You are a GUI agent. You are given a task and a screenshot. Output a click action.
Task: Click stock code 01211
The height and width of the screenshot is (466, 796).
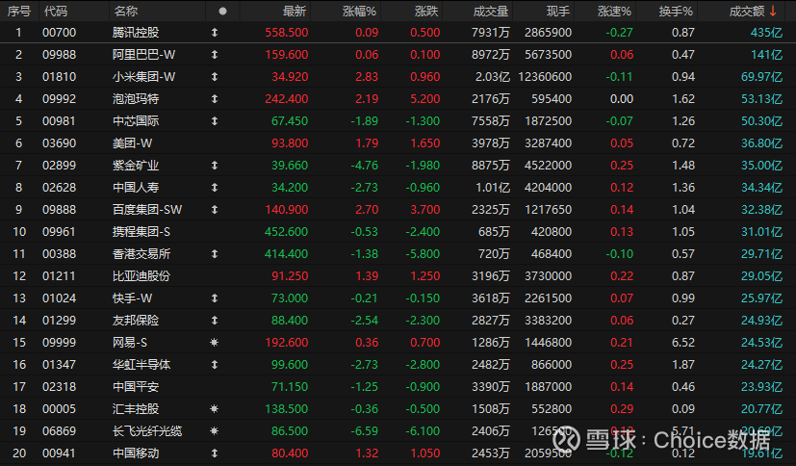tap(60, 276)
